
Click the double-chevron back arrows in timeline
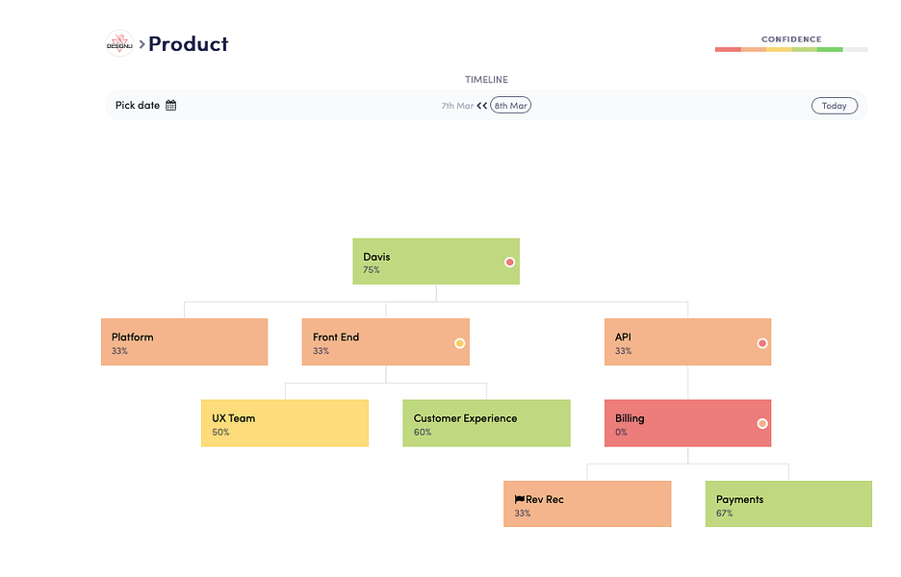(481, 106)
